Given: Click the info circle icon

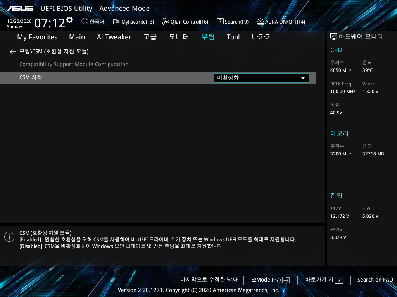Looking at the screenshot, I should [9, 237].
